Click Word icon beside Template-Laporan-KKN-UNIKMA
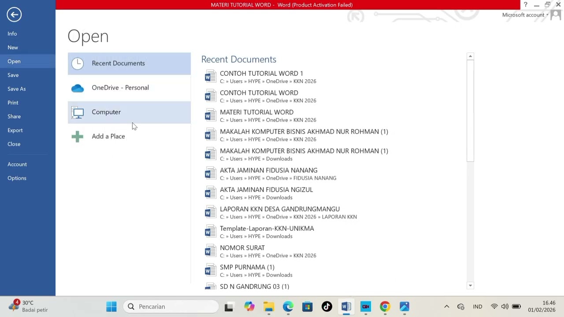 pyautogui.click(x=211, y=232)
